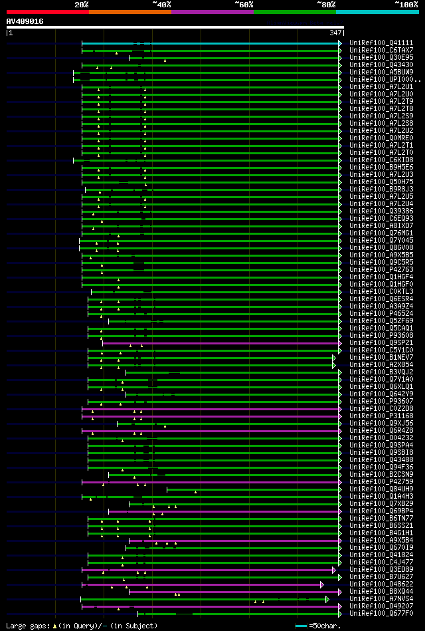
Task: Click the UniRef100_Q9SPA4 label
Action: click(x=381, y=445)
